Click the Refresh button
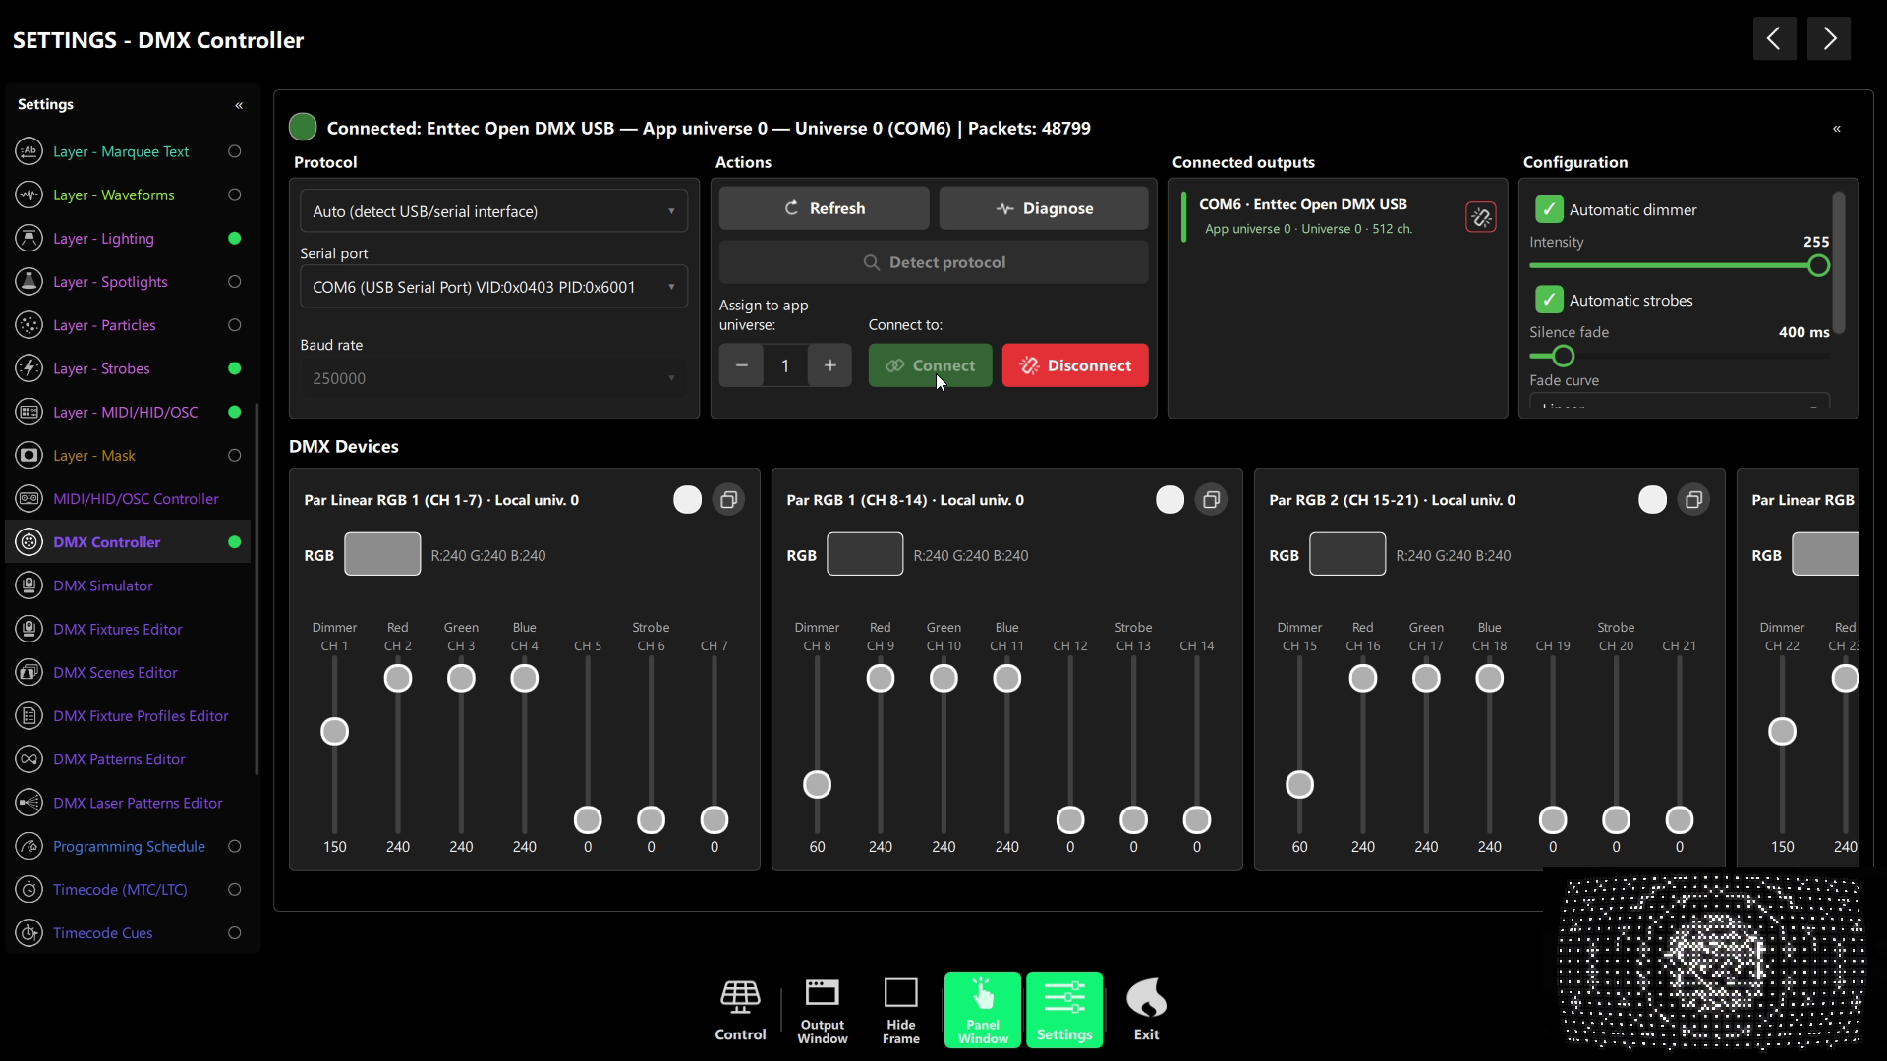The image size is (1887, 1061). pos(824,208)
